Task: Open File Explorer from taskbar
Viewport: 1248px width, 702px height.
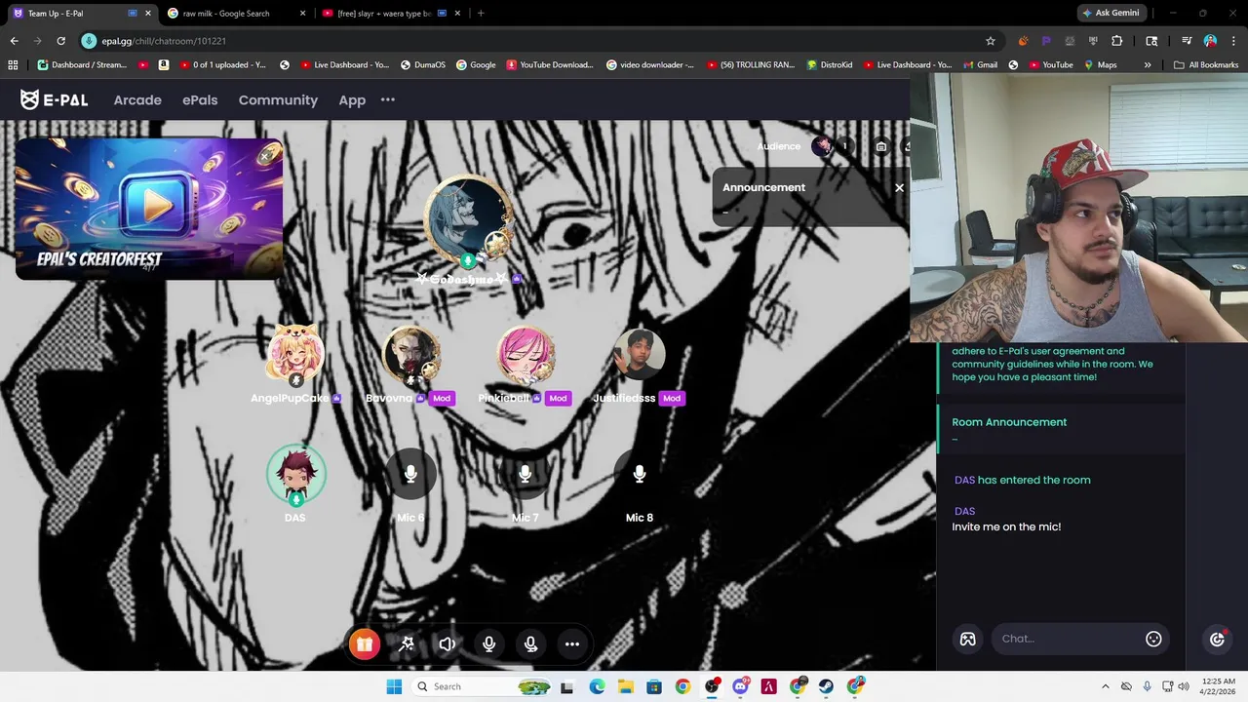Action: coord(625,686)
